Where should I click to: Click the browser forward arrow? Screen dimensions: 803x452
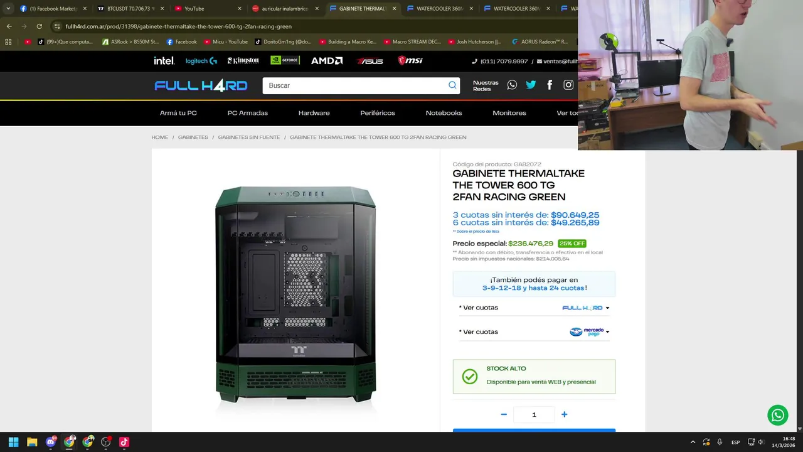(24, 26)
